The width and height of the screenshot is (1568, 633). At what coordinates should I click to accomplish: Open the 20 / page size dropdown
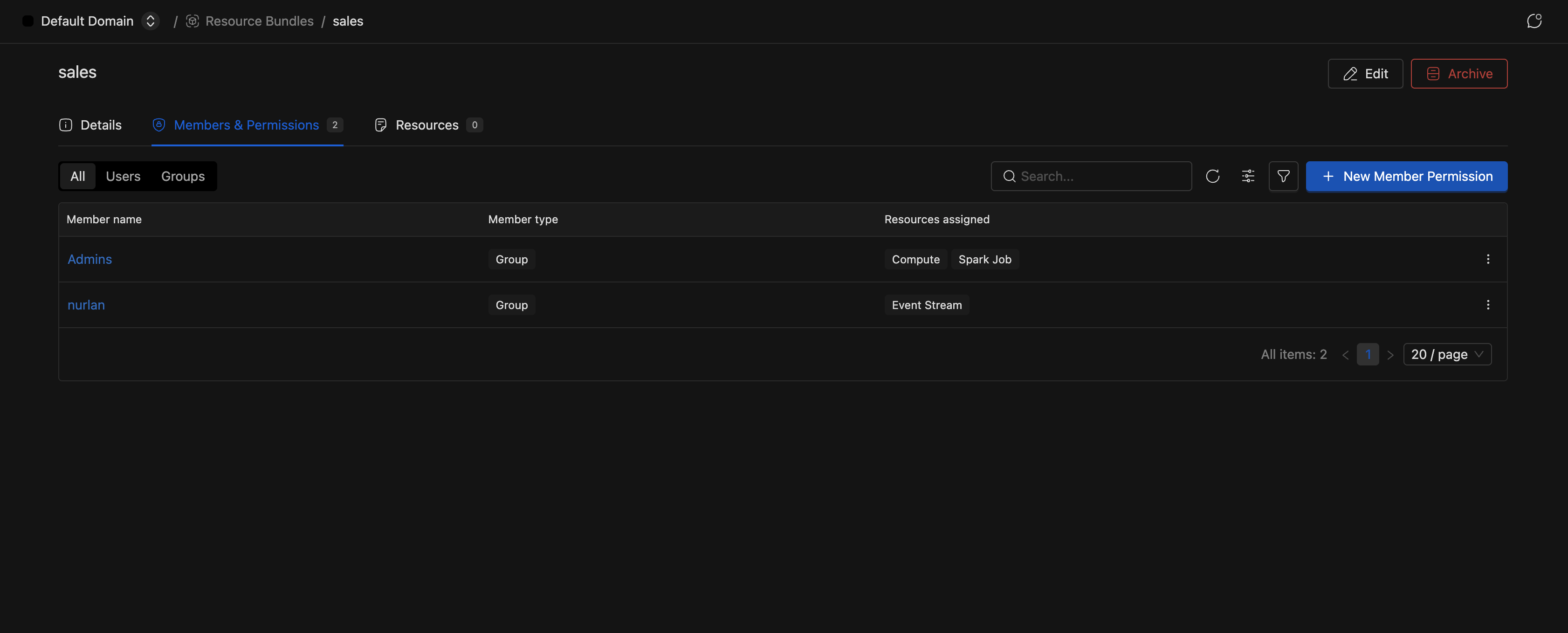point(1447,355)
